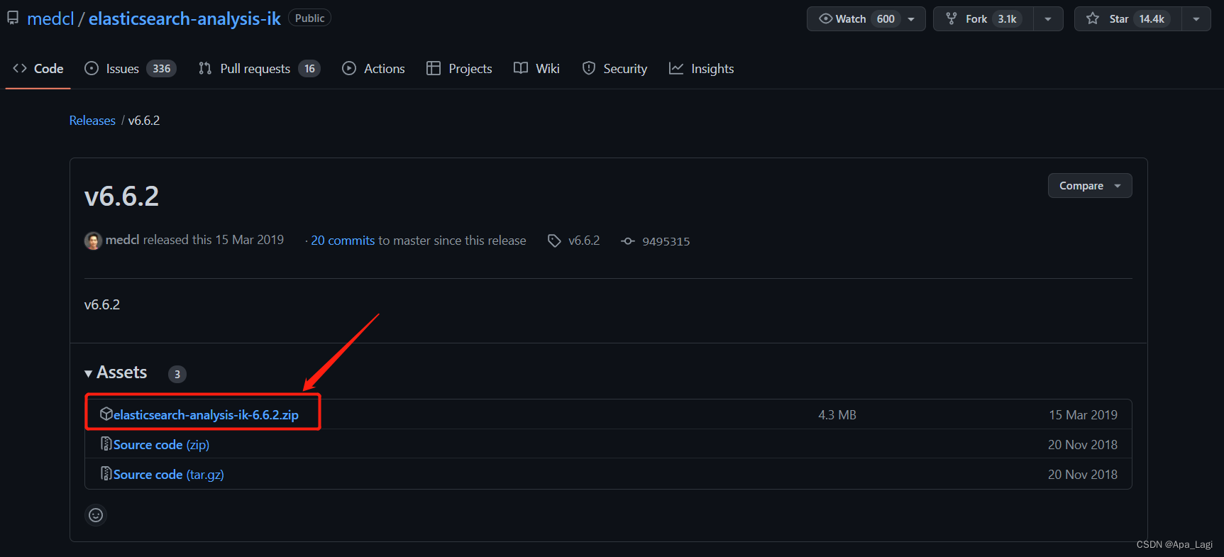1224x557 pixels.
Task: Click the Star icon
Action: click(1093, 18)
